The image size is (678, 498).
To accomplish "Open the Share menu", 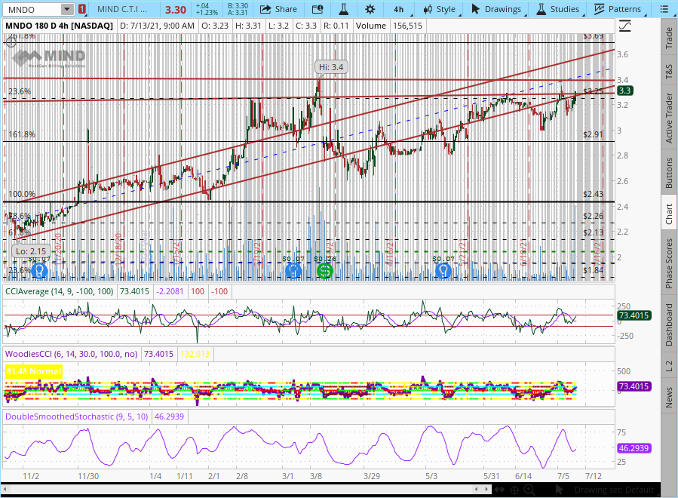I will click(278, 9).
